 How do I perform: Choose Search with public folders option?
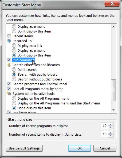(x=14, y=74)
